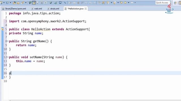Click 'setName' in method declaration
Image resolution: width=181 pixels, height=101 pixels.
pos(36,57)
